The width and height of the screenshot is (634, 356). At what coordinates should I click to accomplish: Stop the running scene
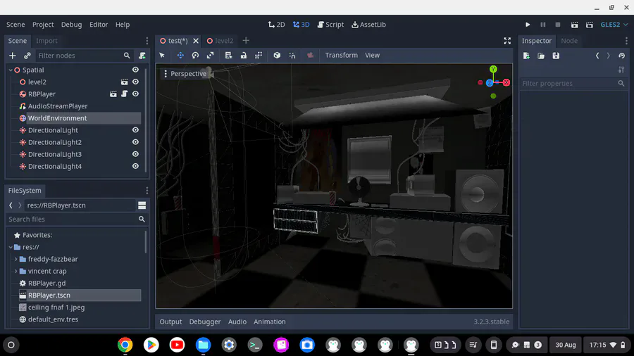point(558,25)
